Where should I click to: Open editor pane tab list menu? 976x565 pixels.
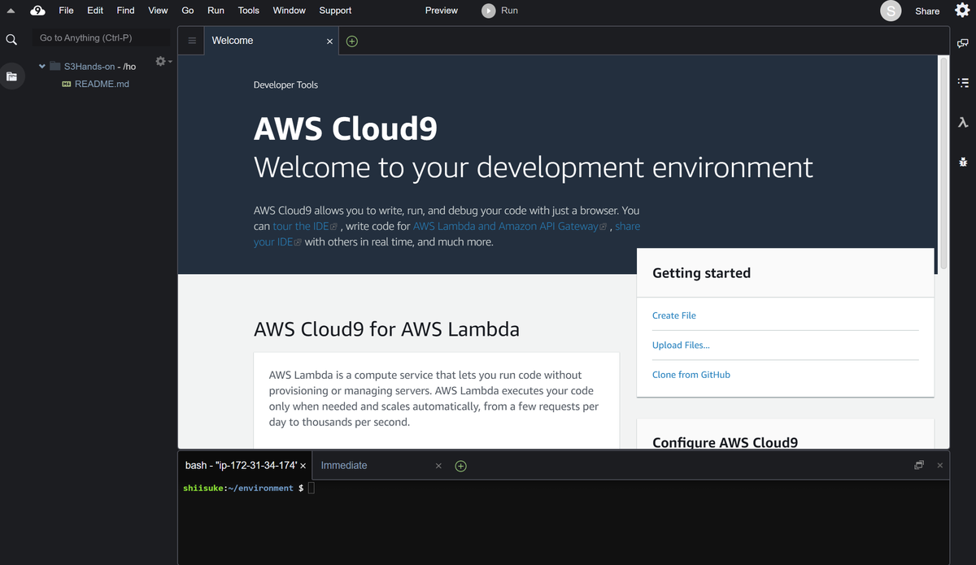pos(191,41)
